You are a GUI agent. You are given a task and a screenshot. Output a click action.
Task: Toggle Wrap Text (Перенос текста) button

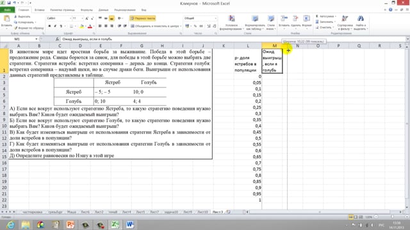point(143,19)
